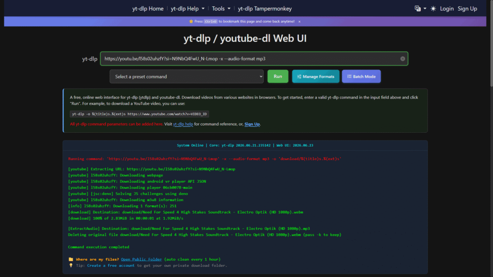Click the Extracting URL output line

[x=152, y=169]
